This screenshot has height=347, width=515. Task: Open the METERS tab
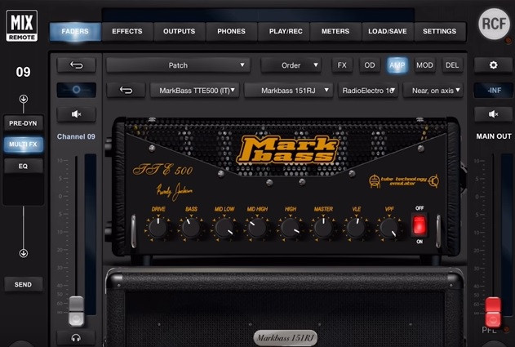tap(335, 32)
